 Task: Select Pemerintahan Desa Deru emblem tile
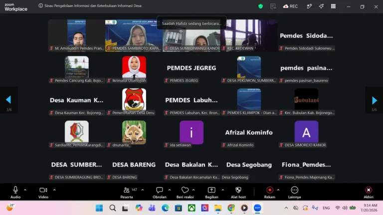click(134, 100)
